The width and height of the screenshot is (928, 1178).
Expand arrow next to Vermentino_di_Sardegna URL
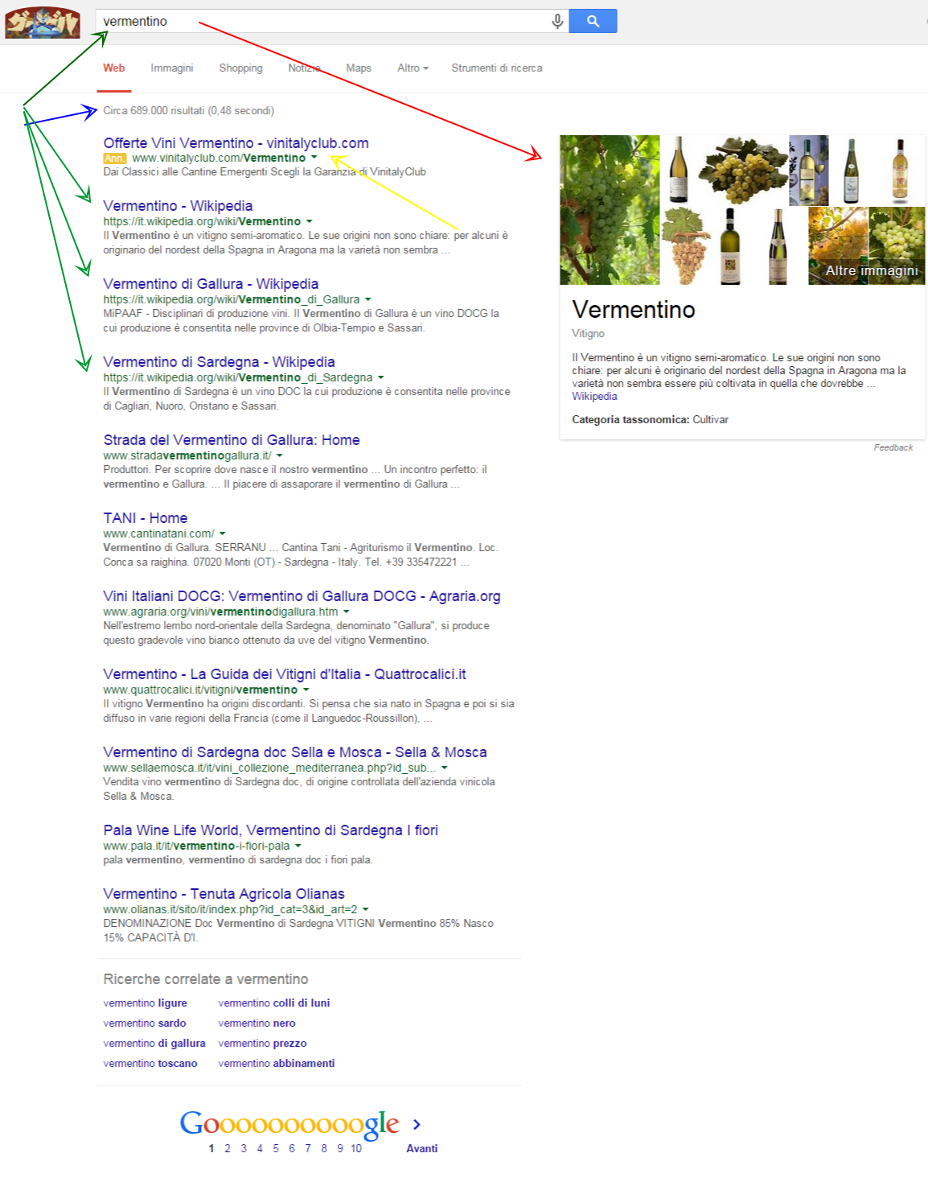(381, 377)
